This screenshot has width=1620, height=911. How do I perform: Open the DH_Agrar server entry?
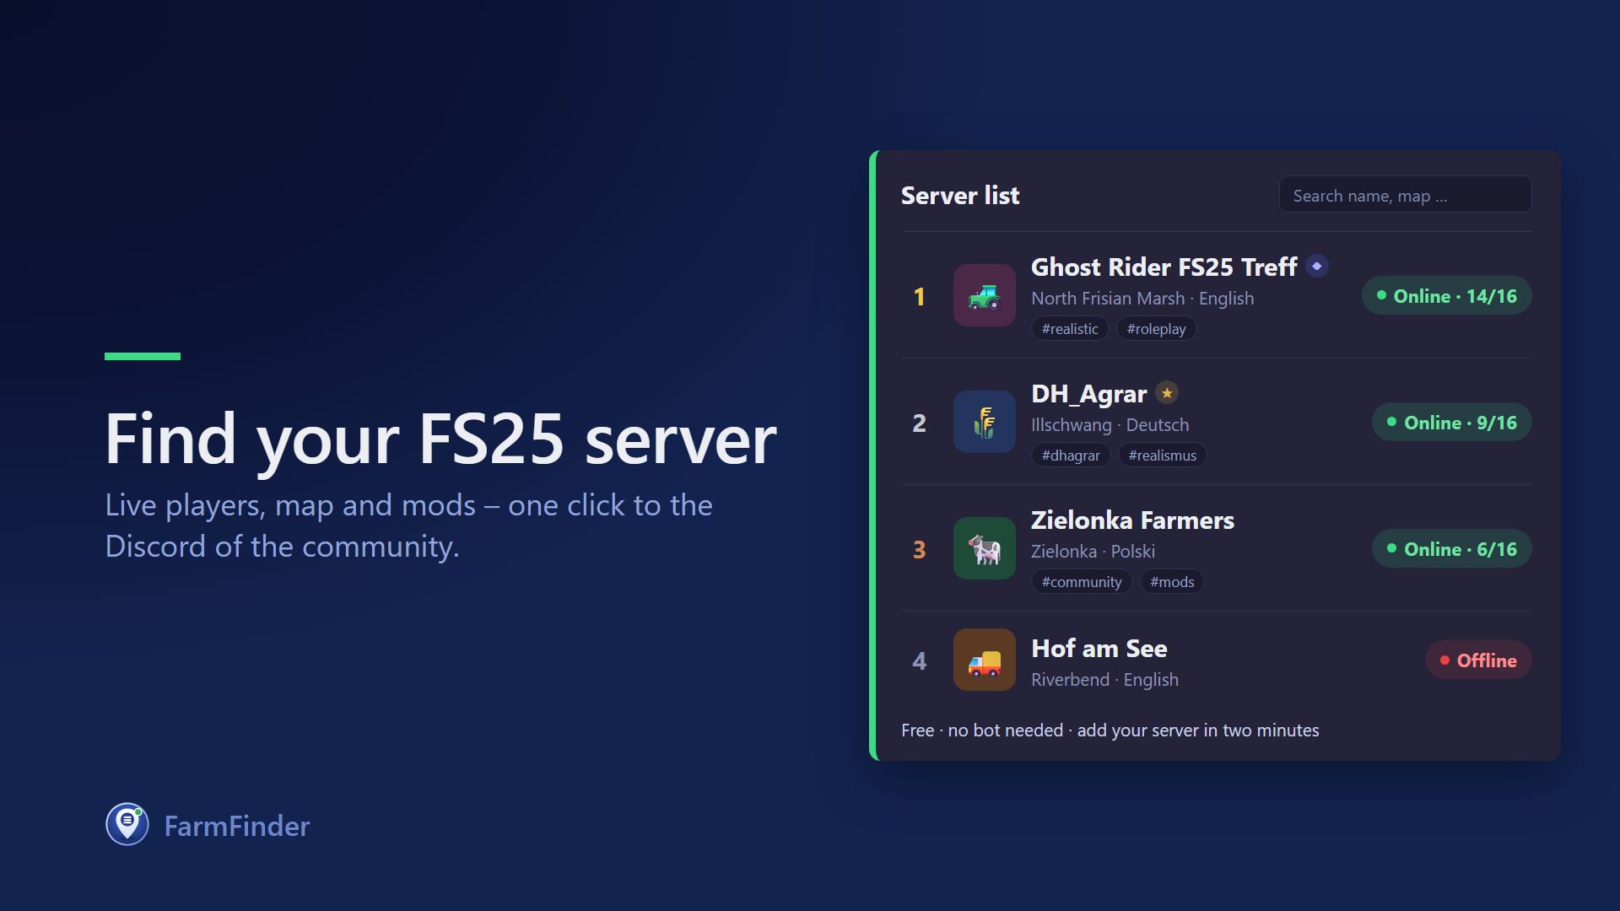(x=1216, y=422)
